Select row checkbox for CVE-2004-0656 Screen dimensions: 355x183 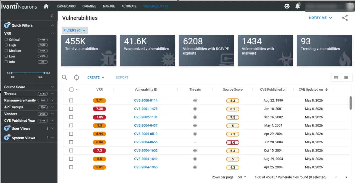(x=71, y=142)
